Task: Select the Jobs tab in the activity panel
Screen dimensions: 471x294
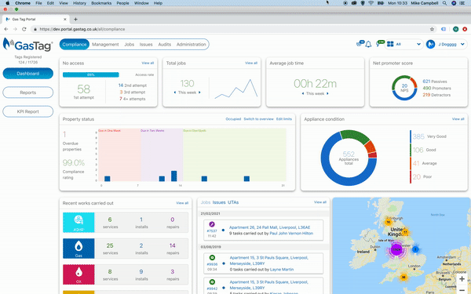Action: tap(206, 202)
